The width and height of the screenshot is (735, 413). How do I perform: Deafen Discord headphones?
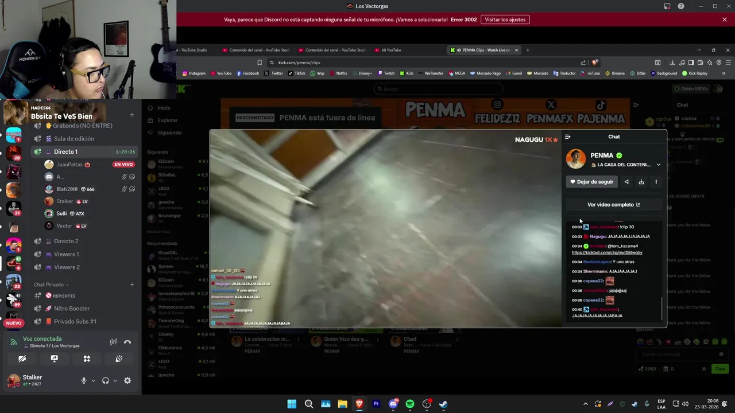click(x=106, y=380)
